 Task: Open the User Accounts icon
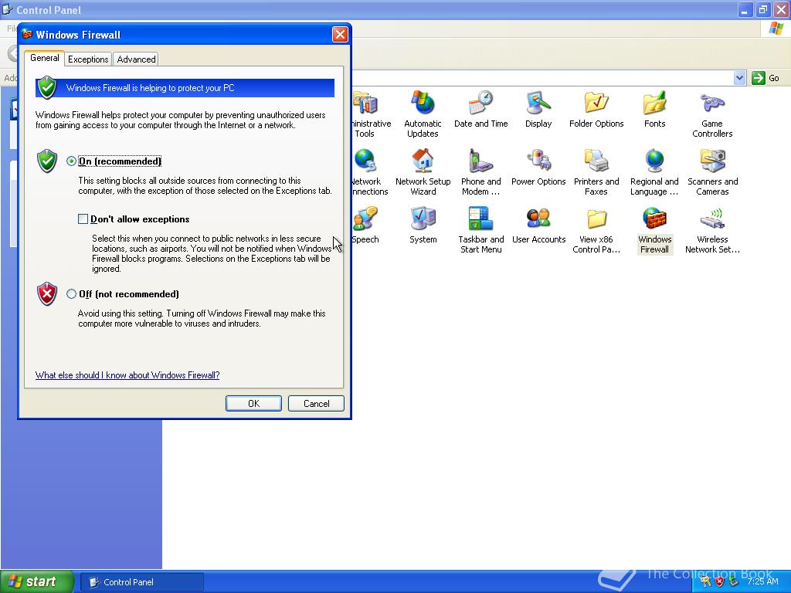pyautogui.click(x=538, y=219)
